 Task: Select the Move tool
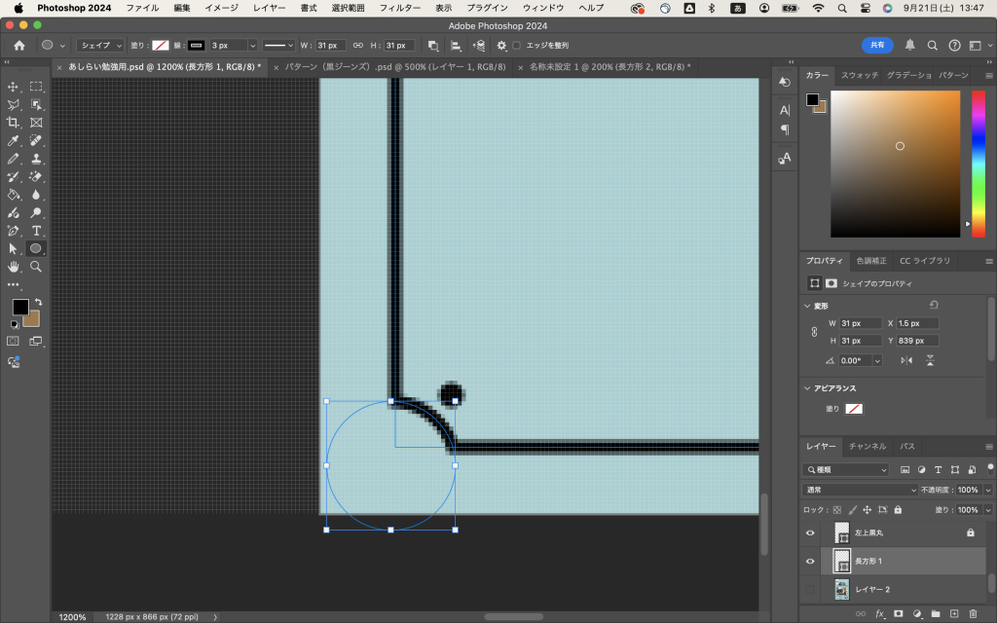point(14,87)
